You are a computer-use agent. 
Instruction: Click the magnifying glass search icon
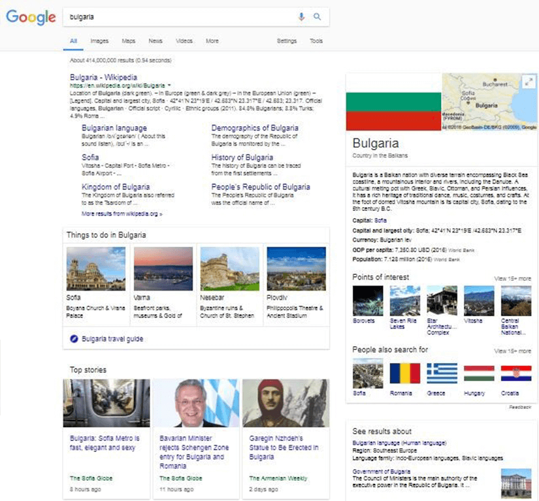317,16
